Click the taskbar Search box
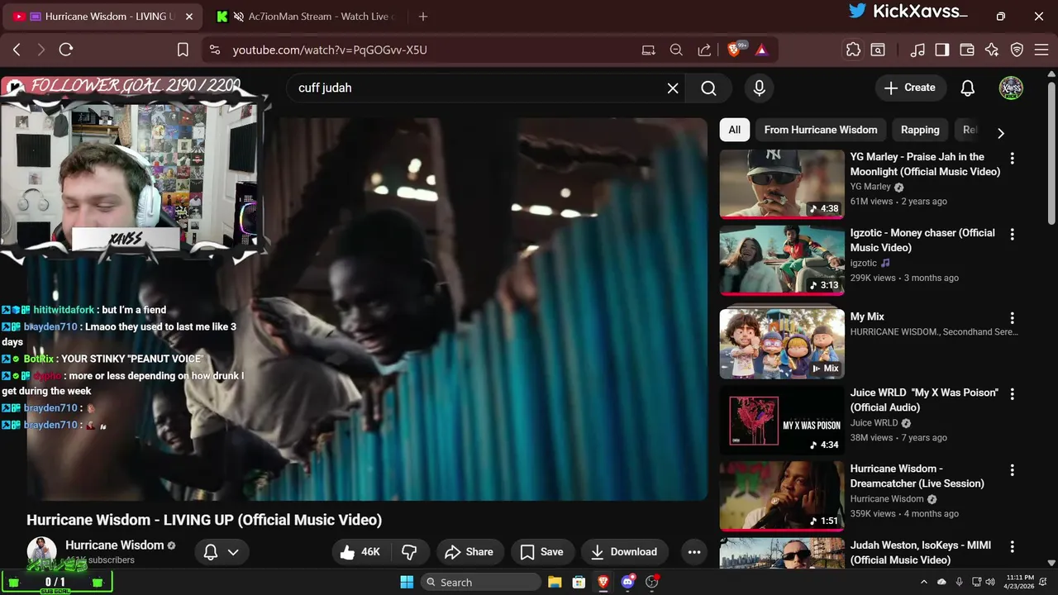This screenshot has width=1058, height=595. click(x=481, y=582)
